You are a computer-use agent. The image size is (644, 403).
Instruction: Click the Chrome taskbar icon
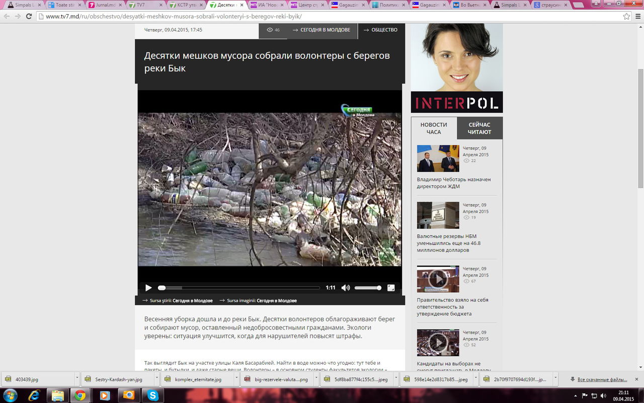80,395
